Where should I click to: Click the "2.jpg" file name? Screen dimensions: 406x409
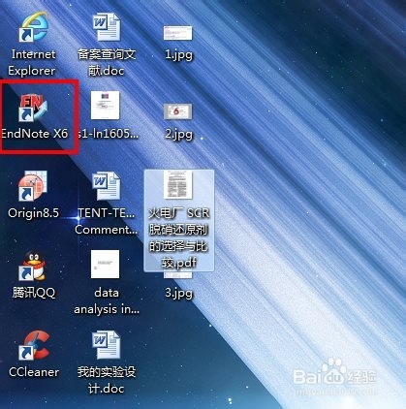pos(179,134)
